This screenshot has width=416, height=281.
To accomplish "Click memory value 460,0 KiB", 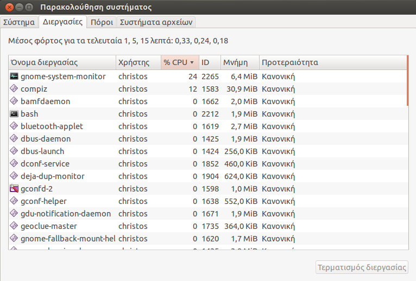I will 241,164.
